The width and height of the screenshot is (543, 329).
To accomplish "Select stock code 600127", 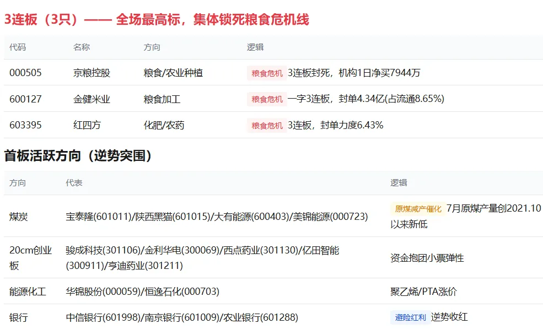I will tap(25, 99).
